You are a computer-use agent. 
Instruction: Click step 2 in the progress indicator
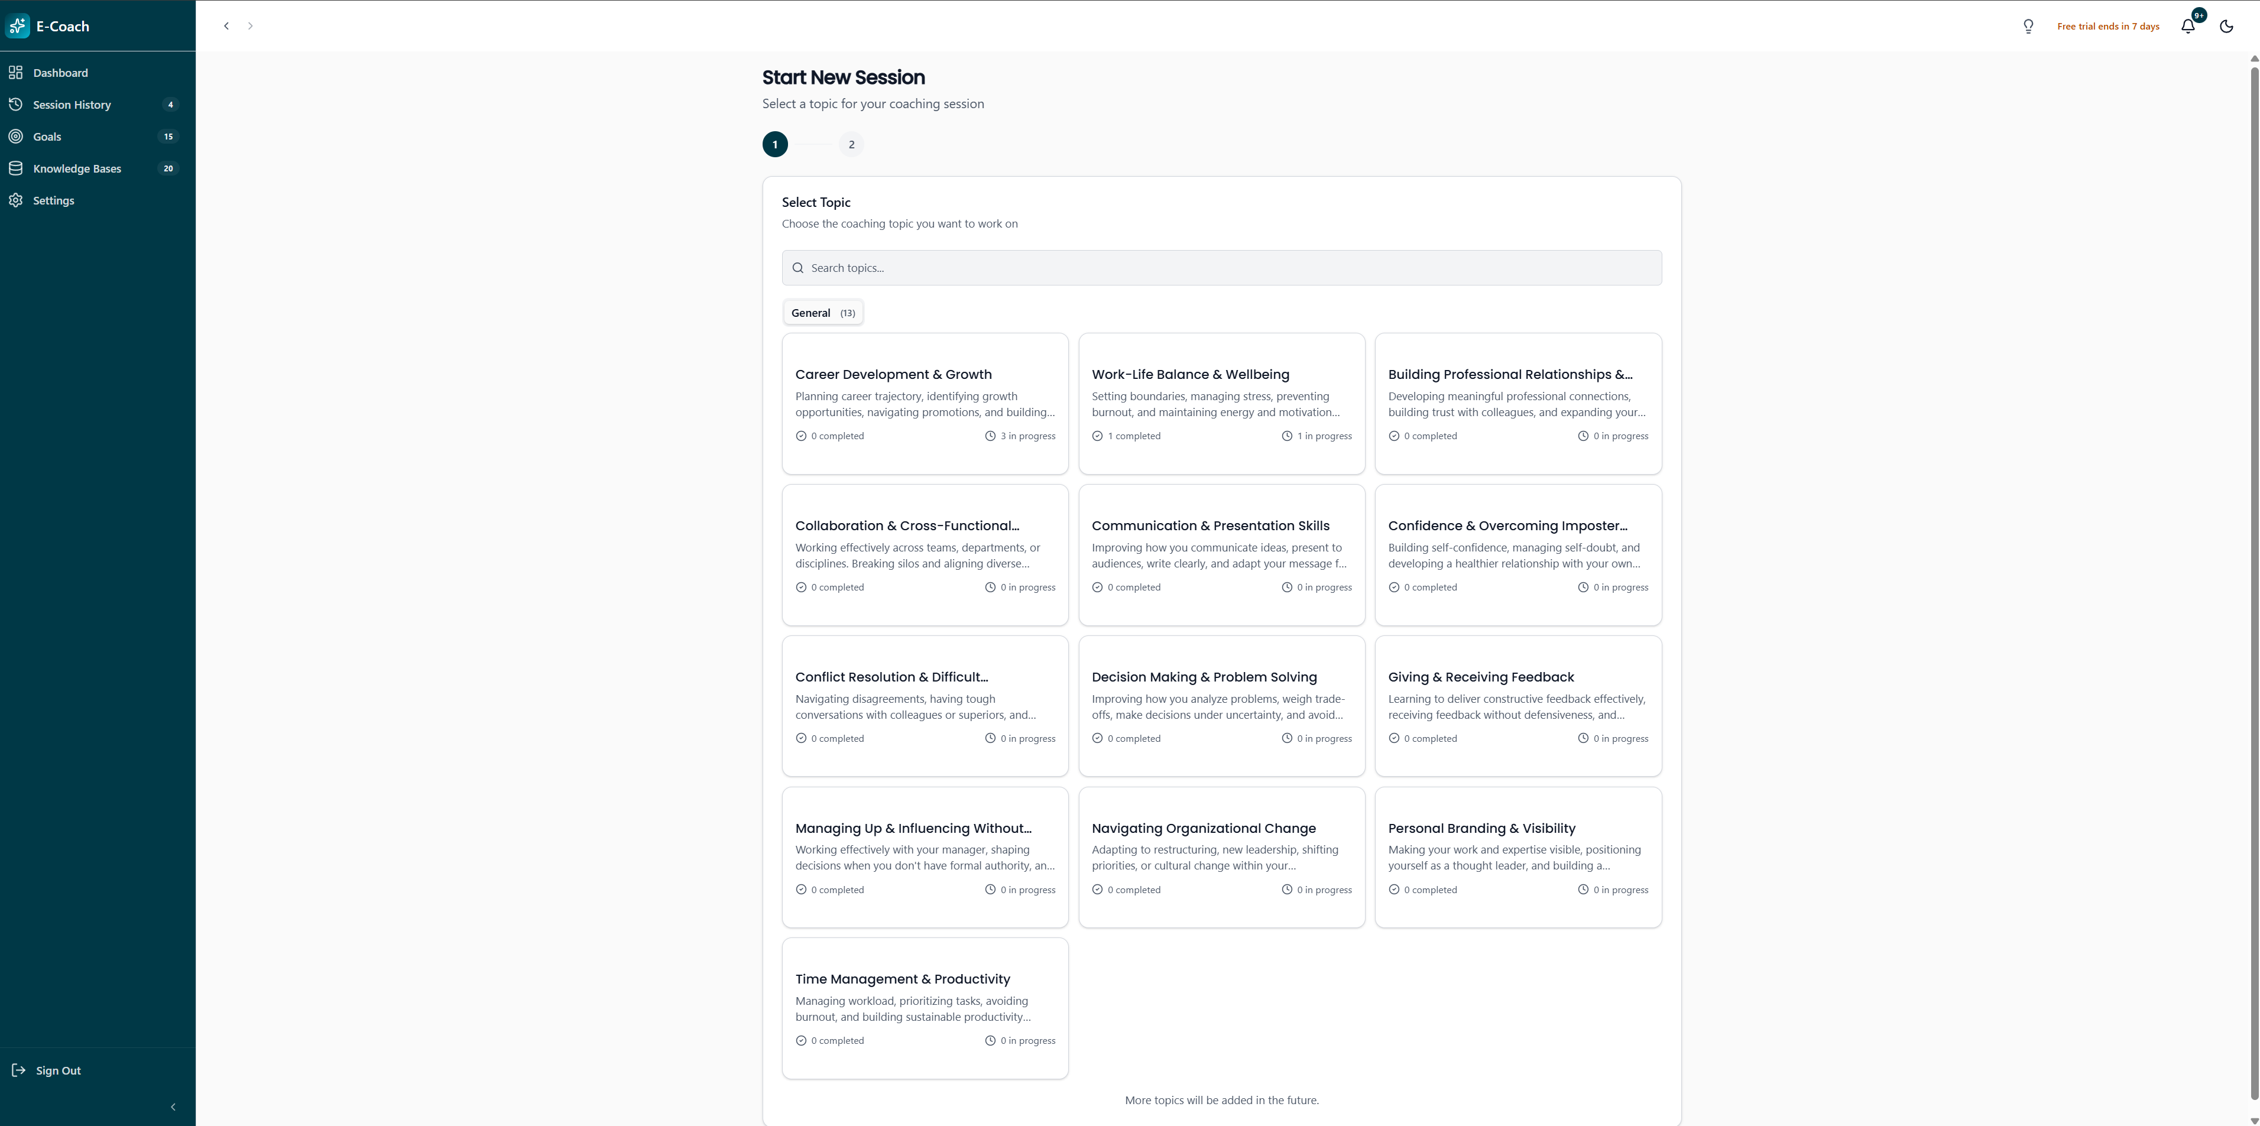pyautogui.click(x=851, y=145)
